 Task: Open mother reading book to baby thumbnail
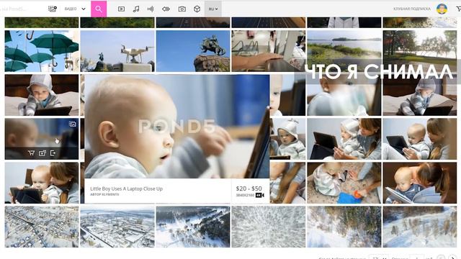tap(419, 183)
